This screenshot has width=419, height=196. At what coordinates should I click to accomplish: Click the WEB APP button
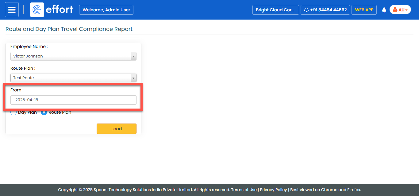[364, 10]
